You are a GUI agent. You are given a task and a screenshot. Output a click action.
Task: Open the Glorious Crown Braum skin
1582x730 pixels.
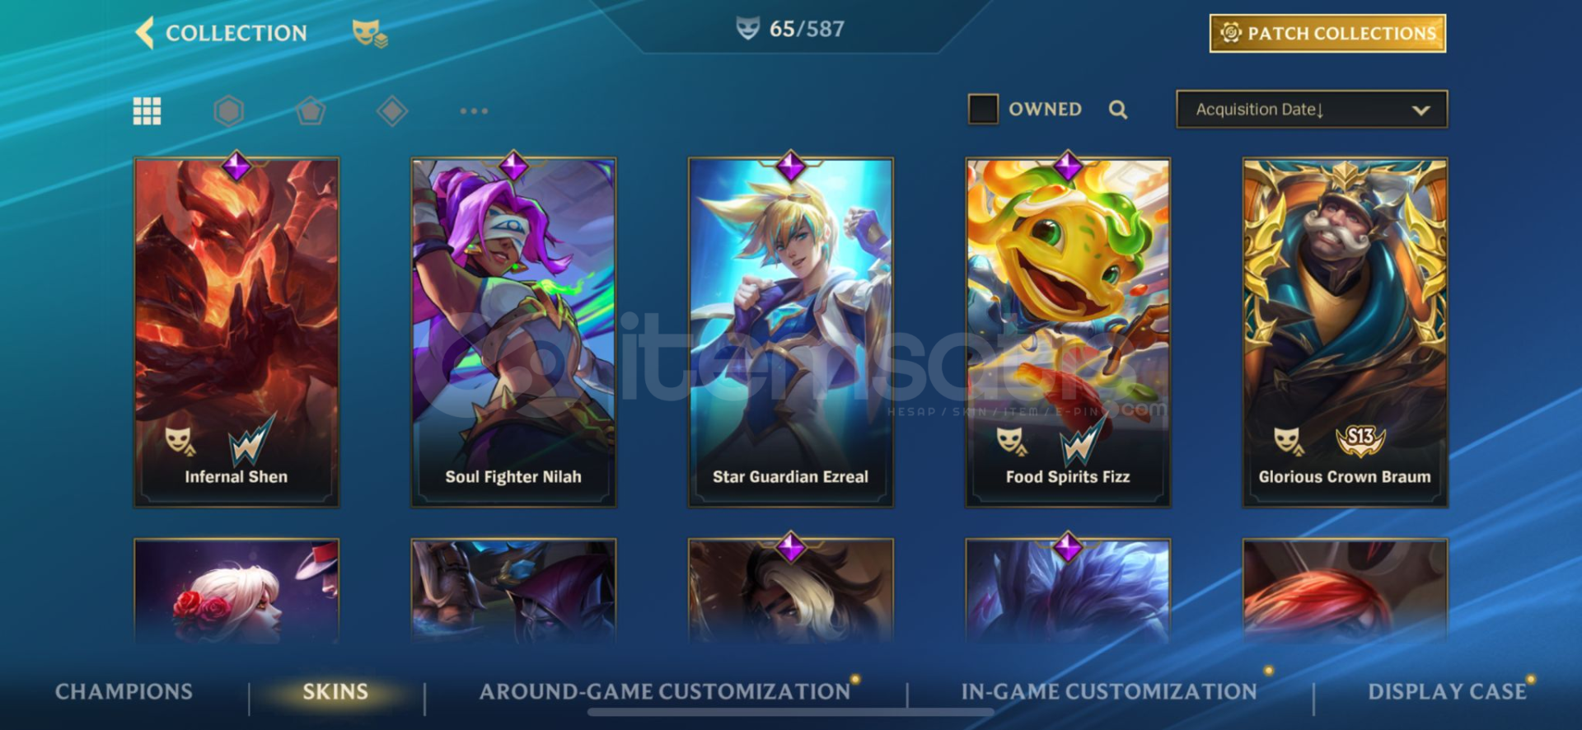(1345, 332)
